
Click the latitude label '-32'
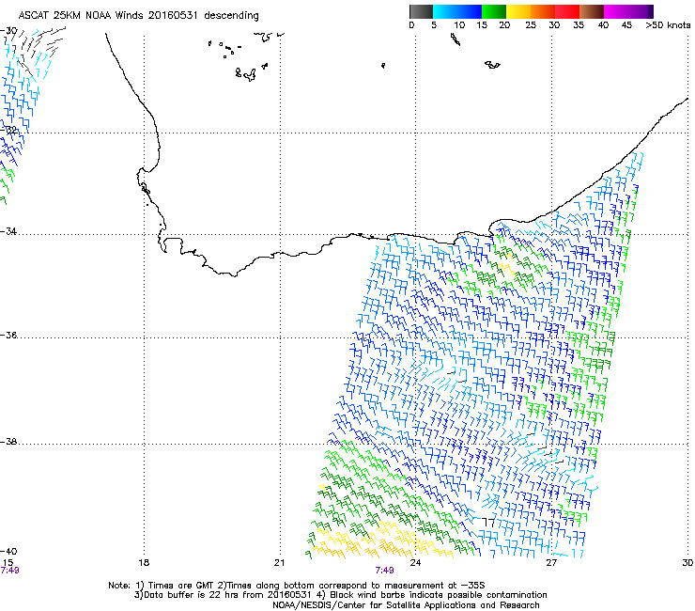pos(8,130)
